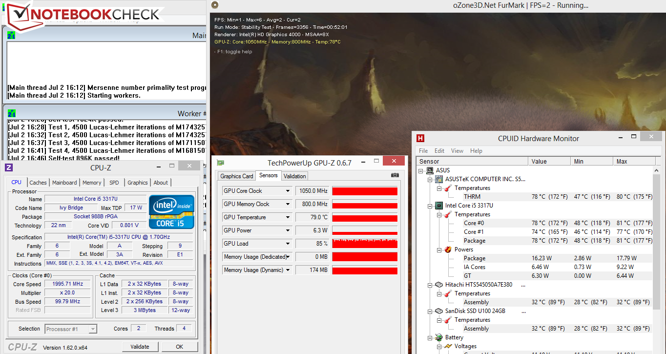Collapse the ASUS root tree node
The width and height of the screenshot is (666, 354).
point(421,170)
